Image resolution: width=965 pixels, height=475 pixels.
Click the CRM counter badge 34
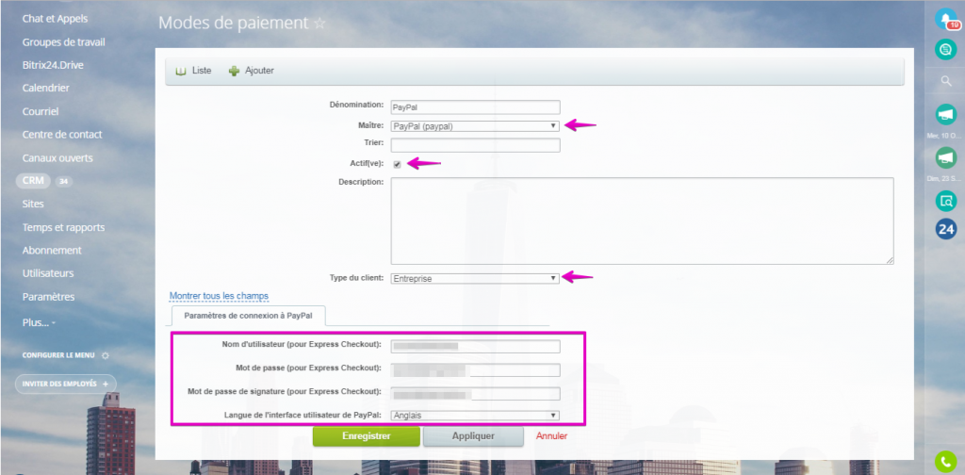[63, 182]
